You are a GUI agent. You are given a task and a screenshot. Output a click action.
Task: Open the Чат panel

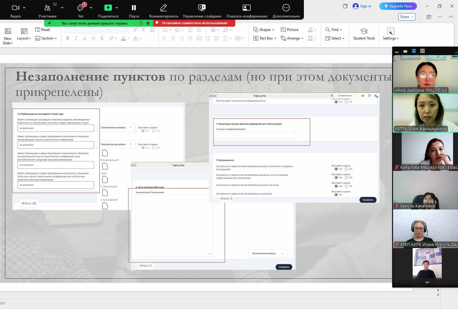tap(81, 11)
